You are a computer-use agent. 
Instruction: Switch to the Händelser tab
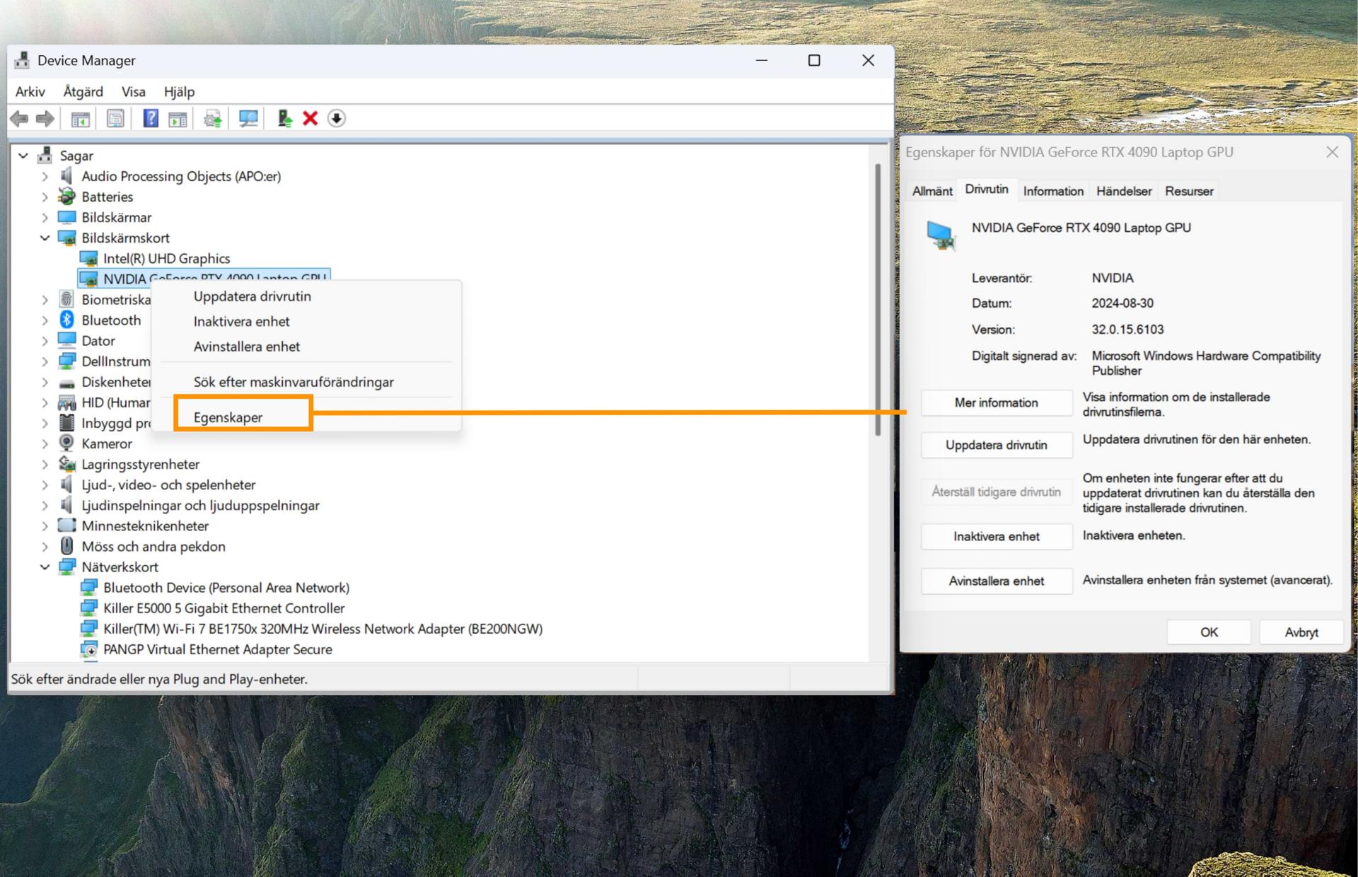1123,191
